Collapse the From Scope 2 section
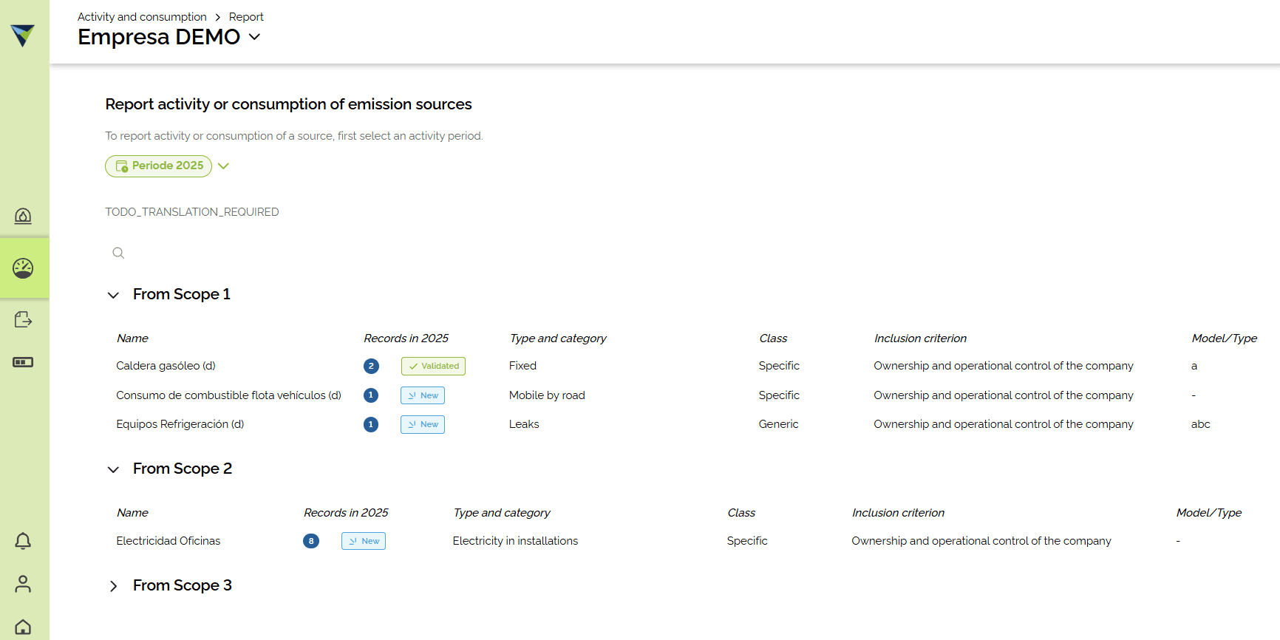1280x640 pixels. [113, 469]
